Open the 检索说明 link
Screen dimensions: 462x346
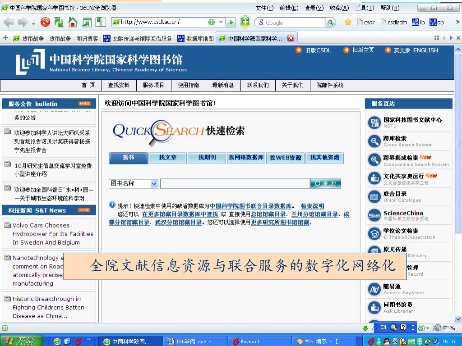[x=312, y=206]
